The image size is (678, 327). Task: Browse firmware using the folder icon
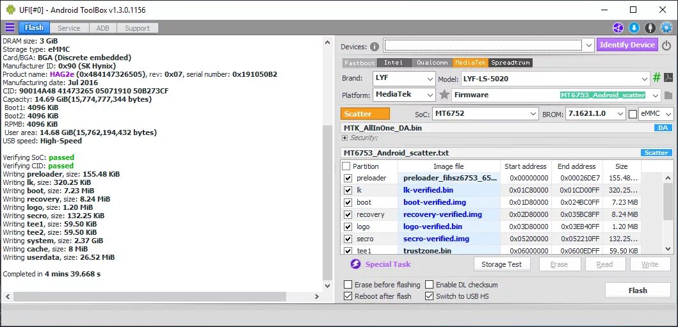668,95
